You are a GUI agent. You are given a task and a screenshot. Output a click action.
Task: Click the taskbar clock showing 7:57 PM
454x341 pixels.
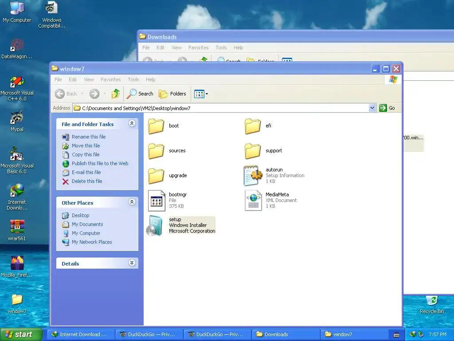(x=437, y=334)
